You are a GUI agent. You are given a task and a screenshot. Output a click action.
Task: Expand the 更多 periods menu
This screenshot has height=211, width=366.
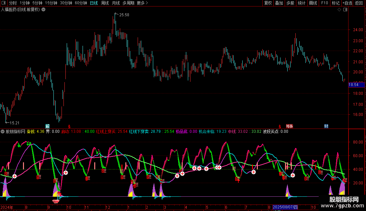coord(142,3)
